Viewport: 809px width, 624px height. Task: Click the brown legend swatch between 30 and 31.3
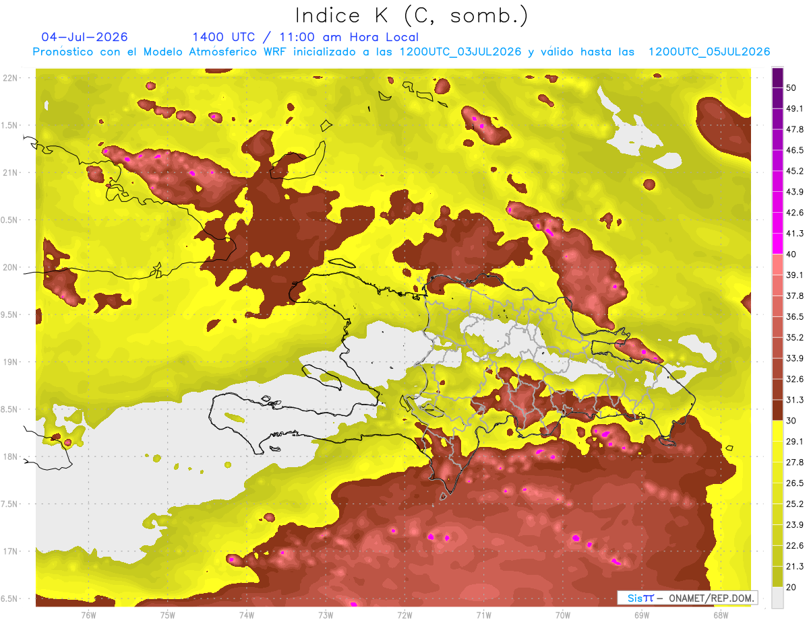click(777, 410)
